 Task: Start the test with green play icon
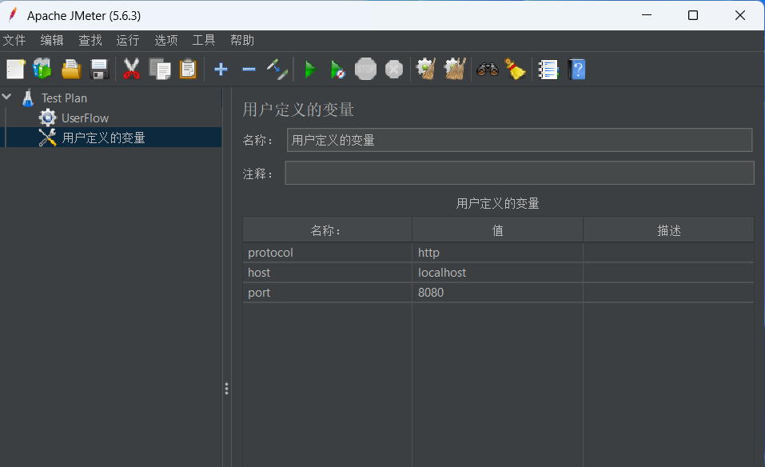[310, 70]
